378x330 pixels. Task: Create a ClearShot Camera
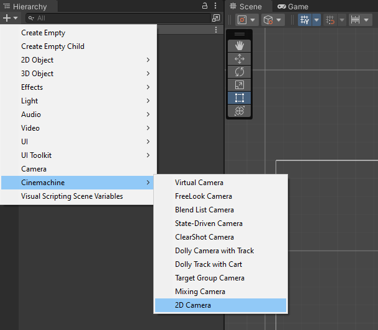(220, 237)
